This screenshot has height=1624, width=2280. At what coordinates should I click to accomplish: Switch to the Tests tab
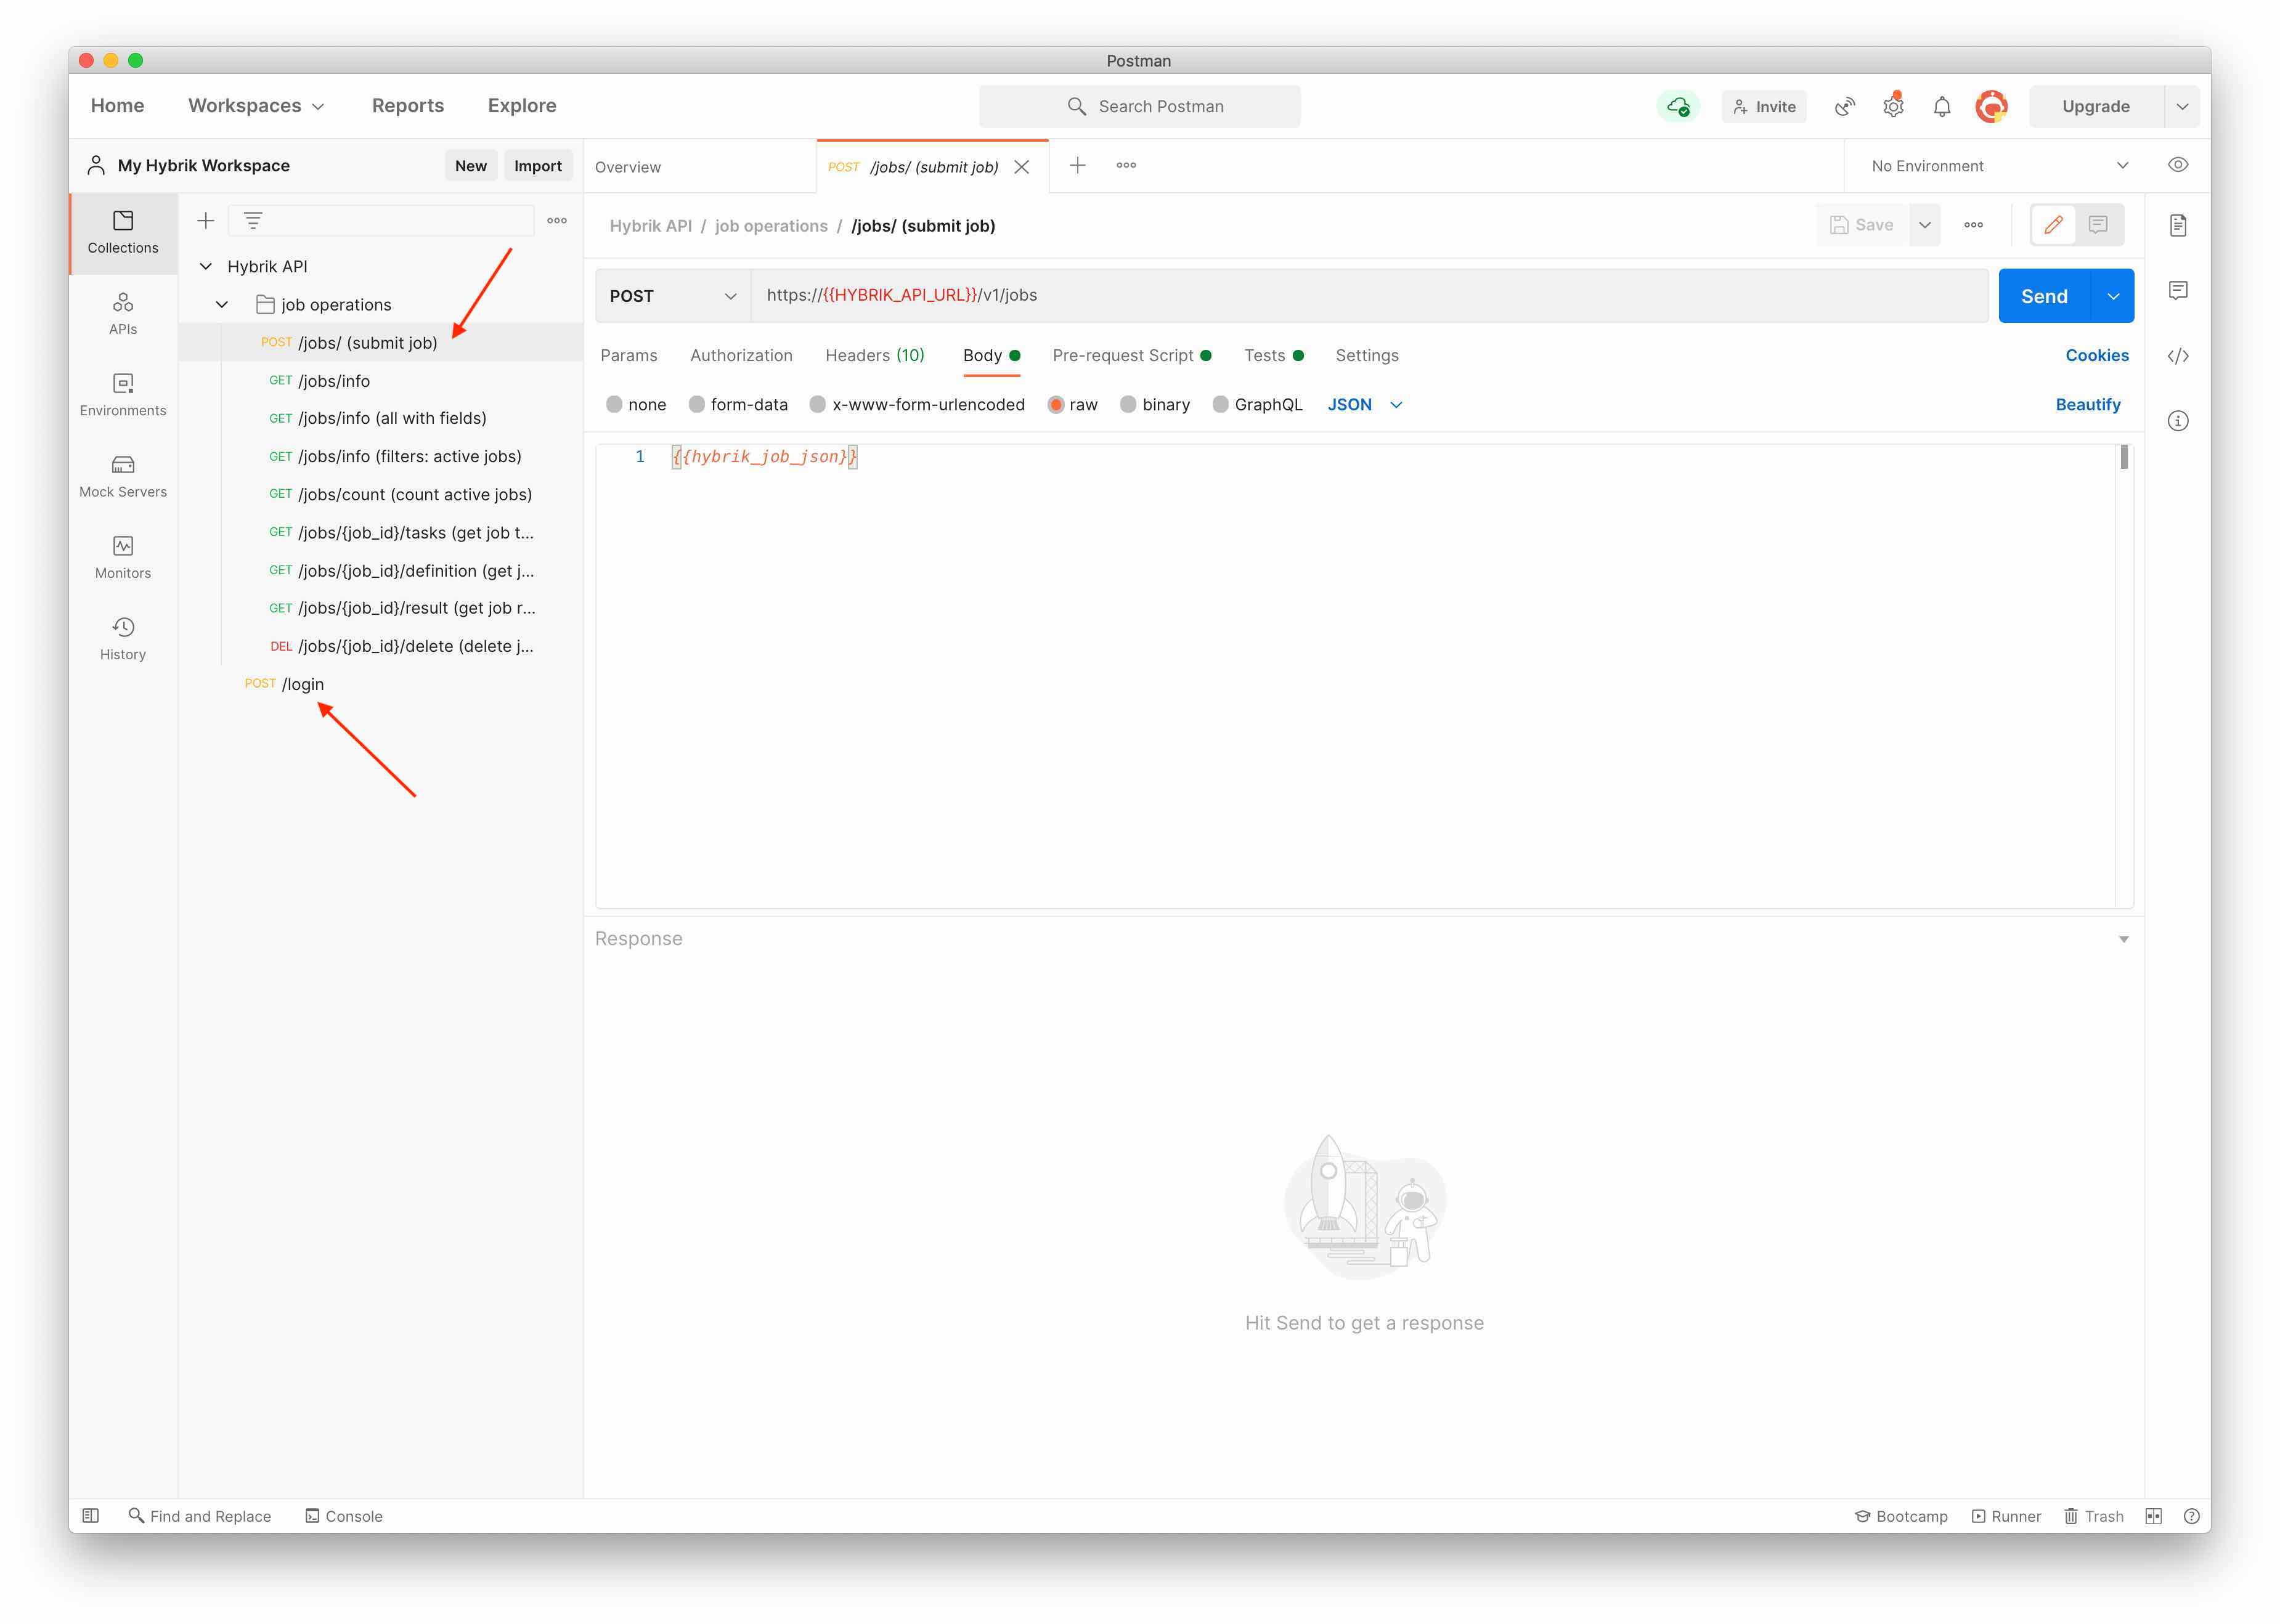pyautogui.click(x=1273, y=355)
